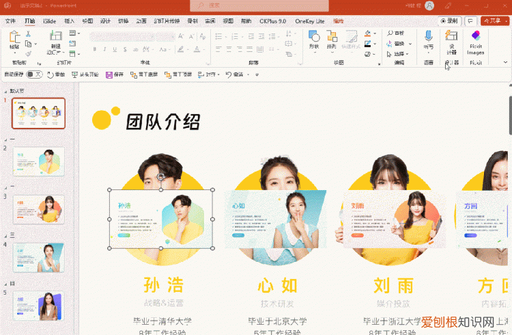Click Send to Back icon in quick toolbar
Screen dimensions: 512x335
coord(134,75)
